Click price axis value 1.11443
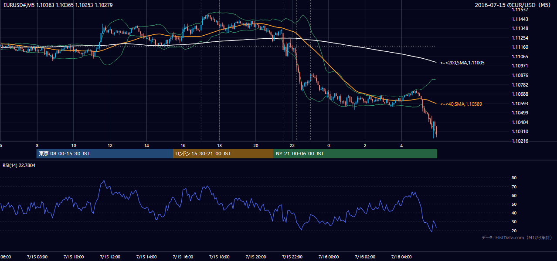 [x=520, y=19]
